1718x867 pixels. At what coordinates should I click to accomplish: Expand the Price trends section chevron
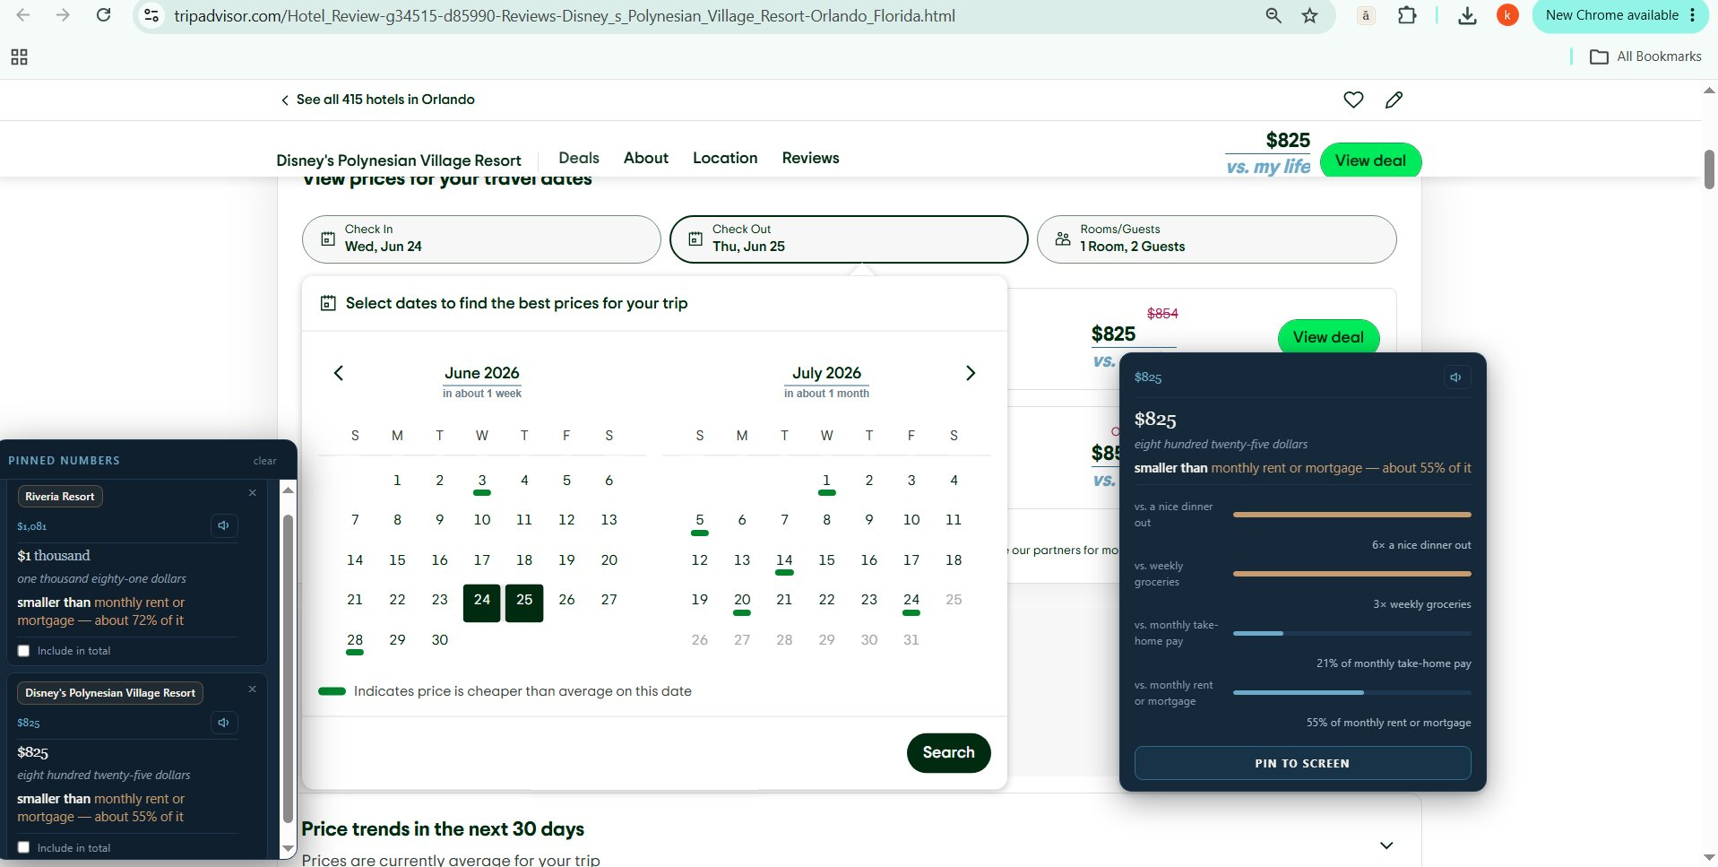1386,845
